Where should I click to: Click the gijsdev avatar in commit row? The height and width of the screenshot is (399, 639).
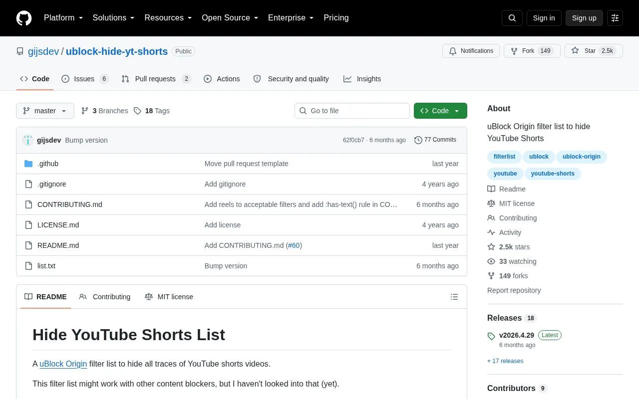click(x=28, y=140)
